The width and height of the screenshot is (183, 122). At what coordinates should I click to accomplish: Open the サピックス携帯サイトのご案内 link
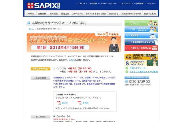tap(144, 72)
